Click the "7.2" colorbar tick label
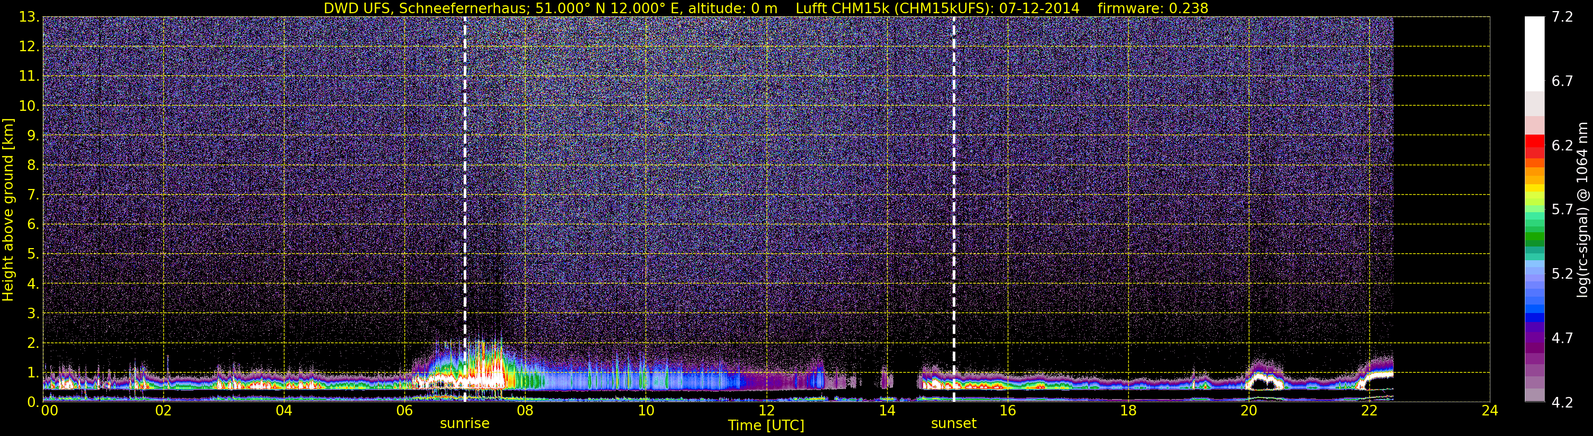The image size is (1593, 436). [1562, 17]
